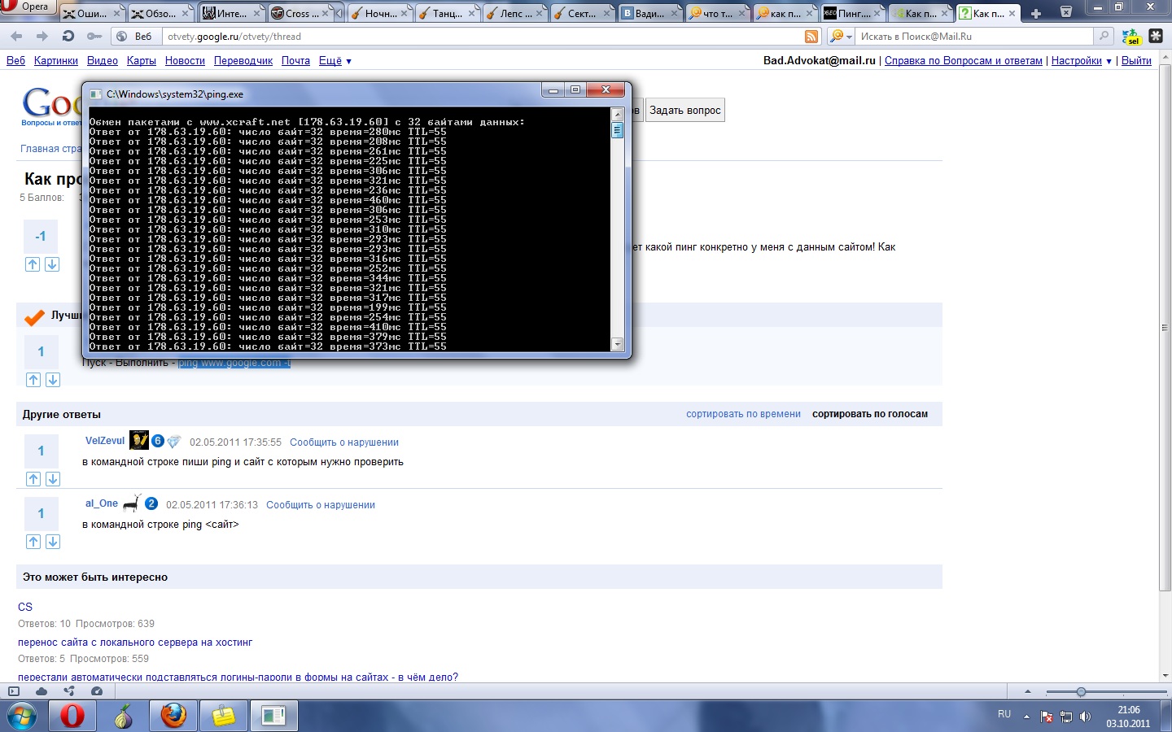Expand the 'Настройки' dropdown

click(1081, 61)
